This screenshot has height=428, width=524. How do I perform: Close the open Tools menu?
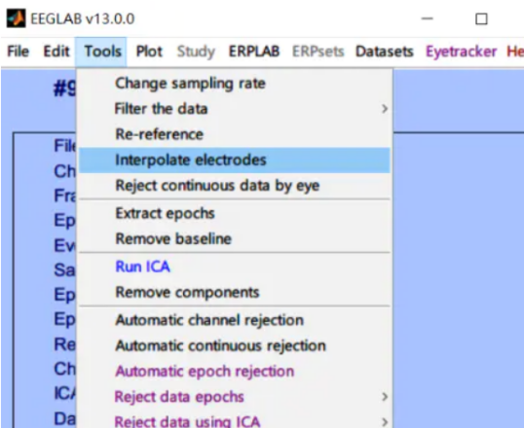101,52
